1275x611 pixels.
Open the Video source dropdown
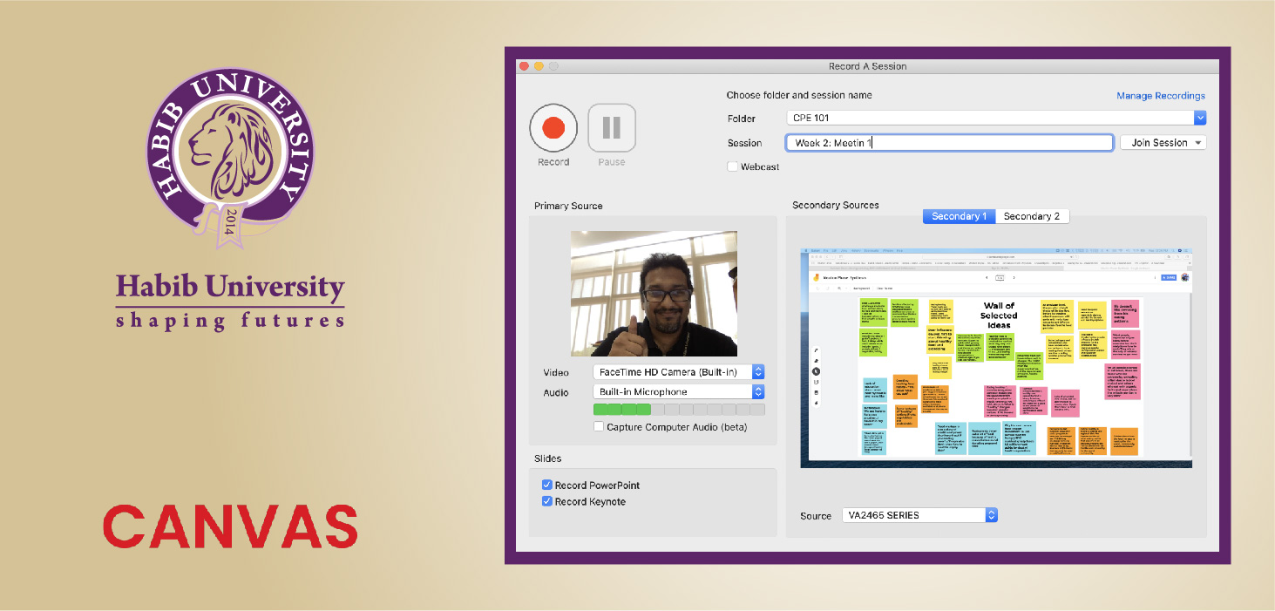point(679,372)
